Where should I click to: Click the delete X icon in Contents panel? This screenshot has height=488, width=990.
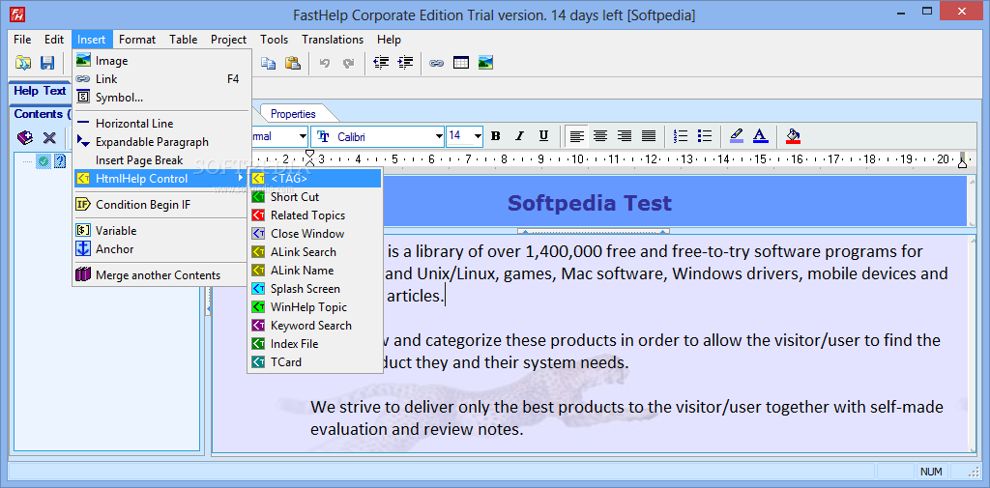[x=49, y=137]
